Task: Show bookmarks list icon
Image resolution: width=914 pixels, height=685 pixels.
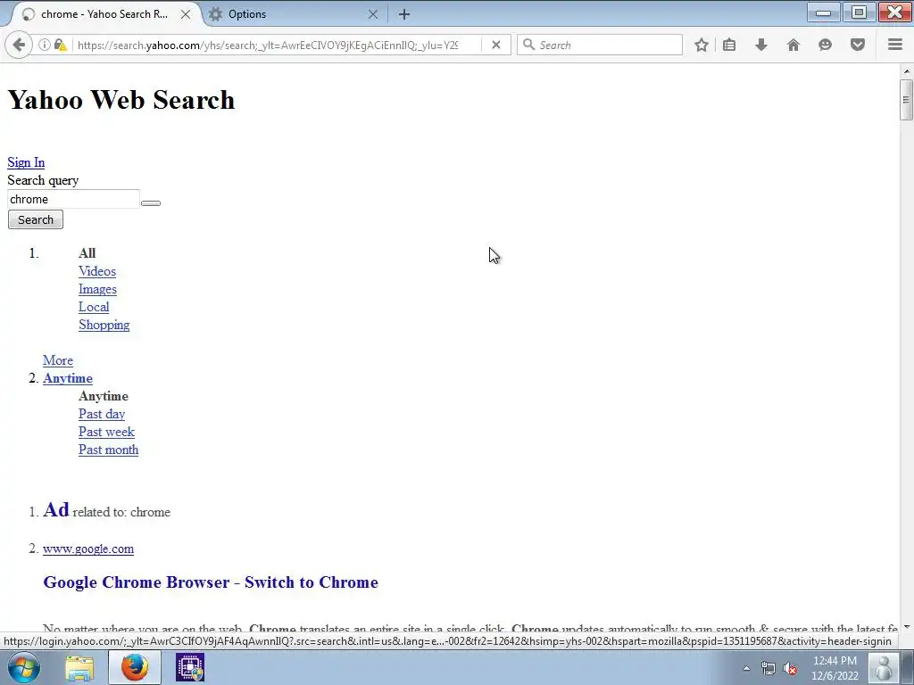Action: pyautogui.click(x=729, y=45)
